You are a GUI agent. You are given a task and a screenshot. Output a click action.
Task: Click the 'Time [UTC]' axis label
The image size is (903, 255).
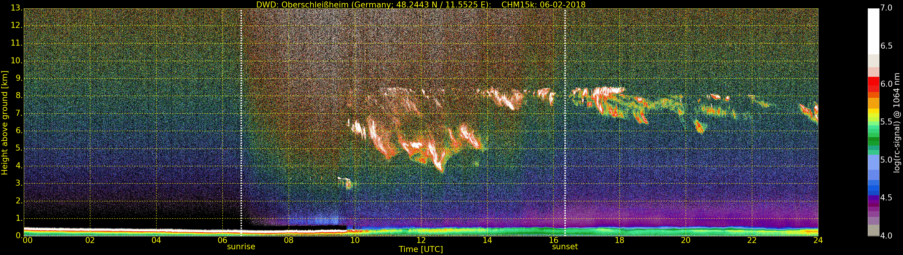(421, 249)
